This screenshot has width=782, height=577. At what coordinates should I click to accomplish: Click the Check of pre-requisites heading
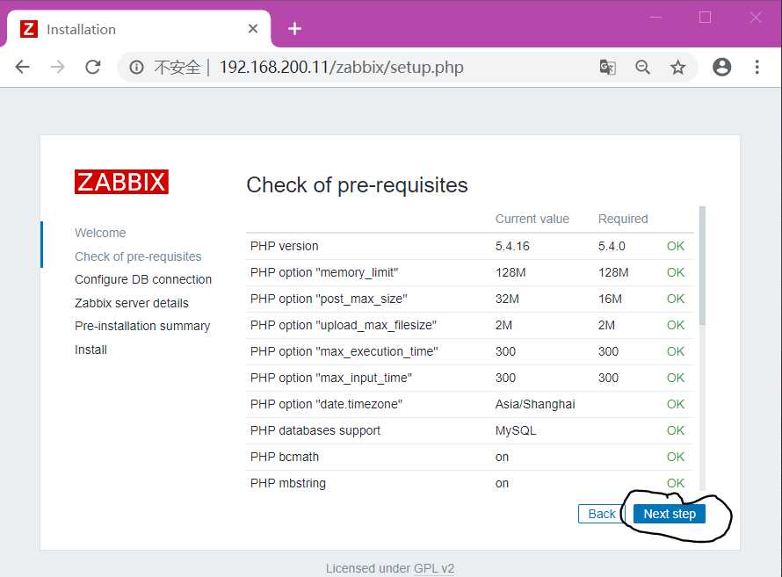coord(357,185)
